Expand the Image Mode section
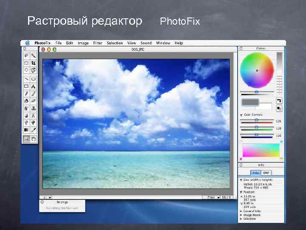The width and height of the screenshot is (306, 230). click(241, 215)
